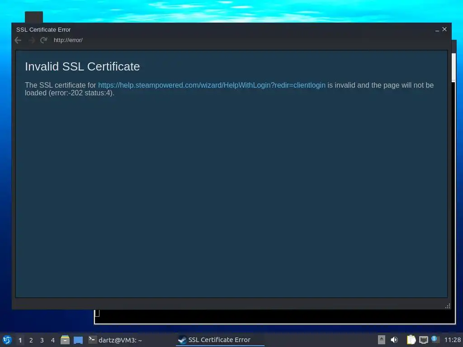Select the SSL Certificate Error taskbar entry
The height and width of the screenshot is (347, 463).
(x=220, y=340)
